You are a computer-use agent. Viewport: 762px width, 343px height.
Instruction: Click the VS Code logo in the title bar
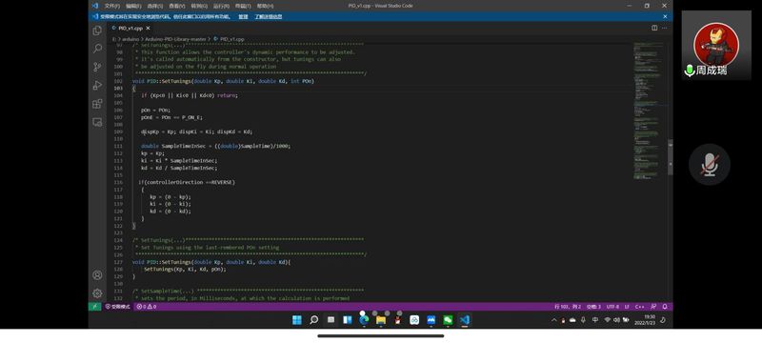click(x=94, y=6)
